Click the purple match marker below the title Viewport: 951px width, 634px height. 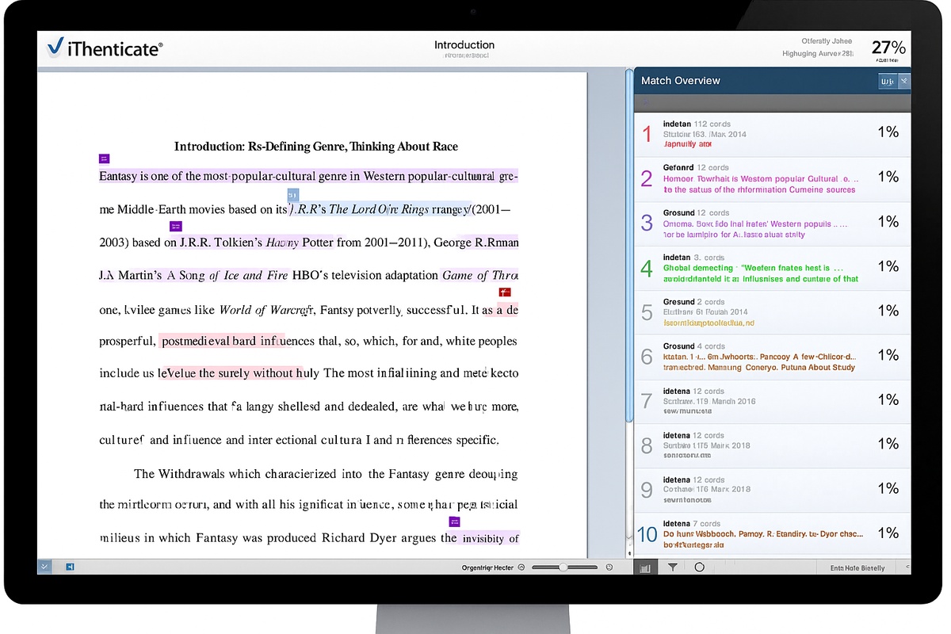(104, 158)
